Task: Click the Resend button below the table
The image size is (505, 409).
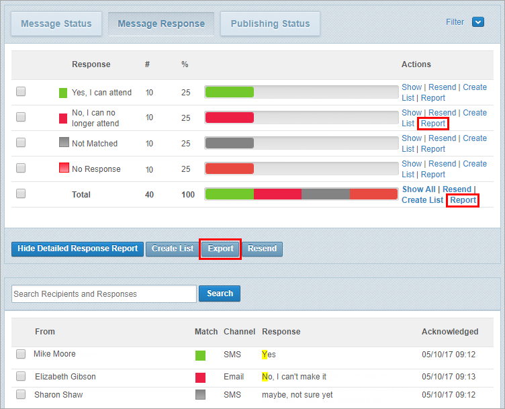Action: click(x=262, y=249)
